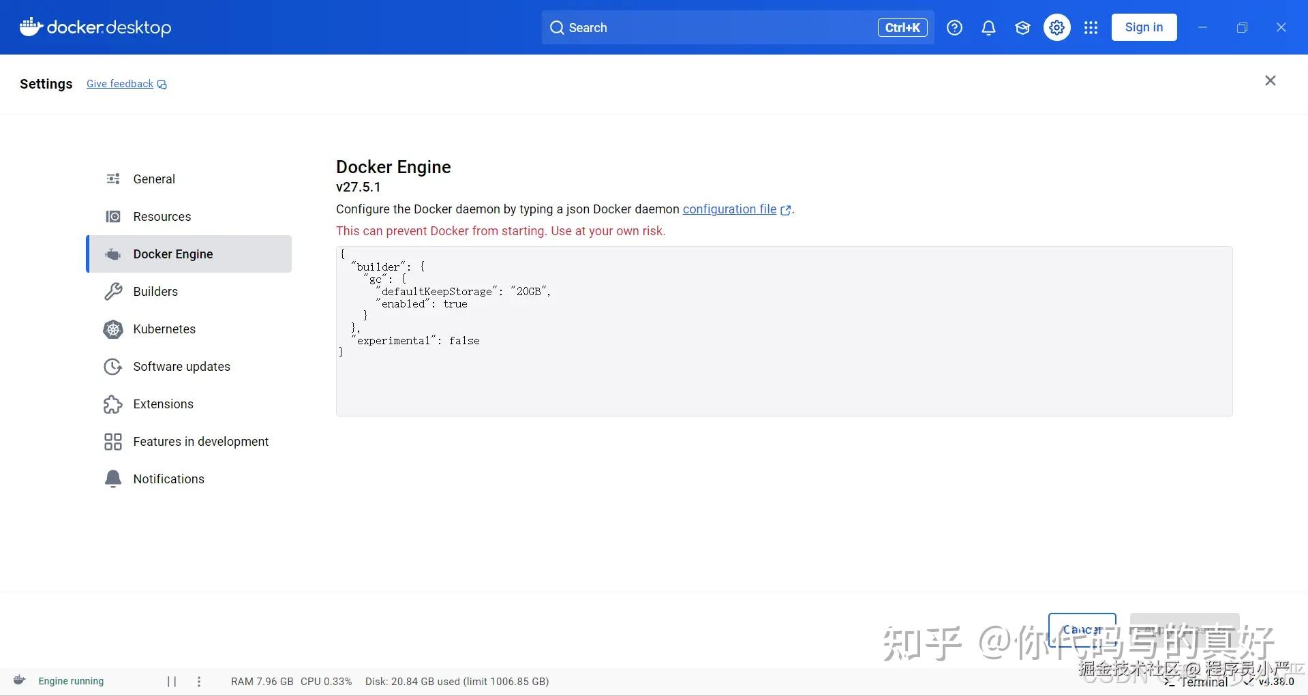This screenshot has width=1308, height=696.
Task: Minimize the Docker Desktop window
Action: [x=1202, y=27]
